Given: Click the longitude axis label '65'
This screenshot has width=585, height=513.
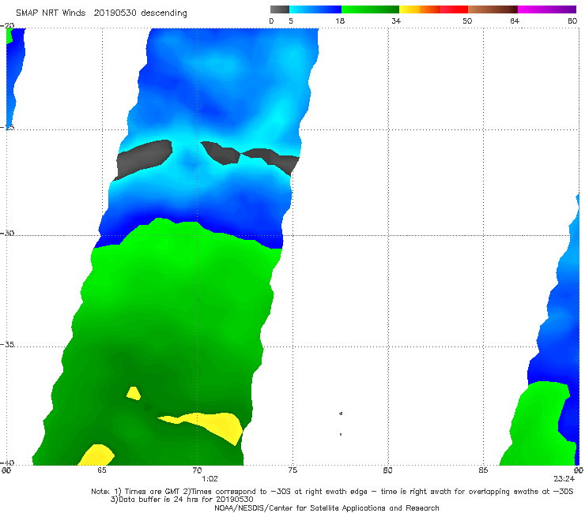Looking at the screenshot, I should (x=101, y=470).
